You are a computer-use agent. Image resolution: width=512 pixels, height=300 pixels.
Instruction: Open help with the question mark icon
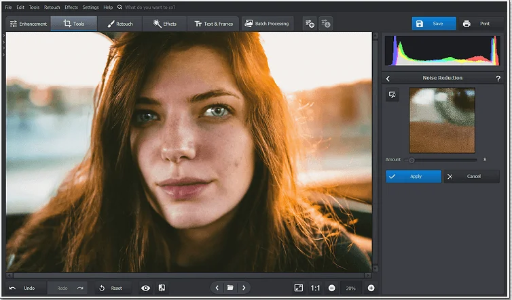point(498,78)
